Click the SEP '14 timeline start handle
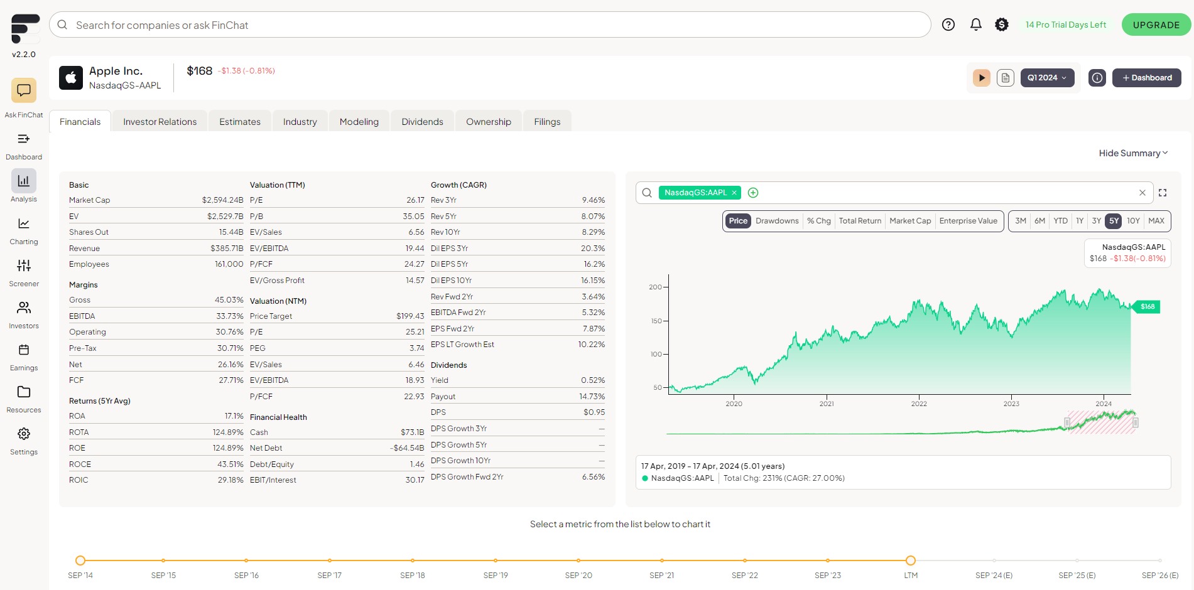 pos(80,560)
